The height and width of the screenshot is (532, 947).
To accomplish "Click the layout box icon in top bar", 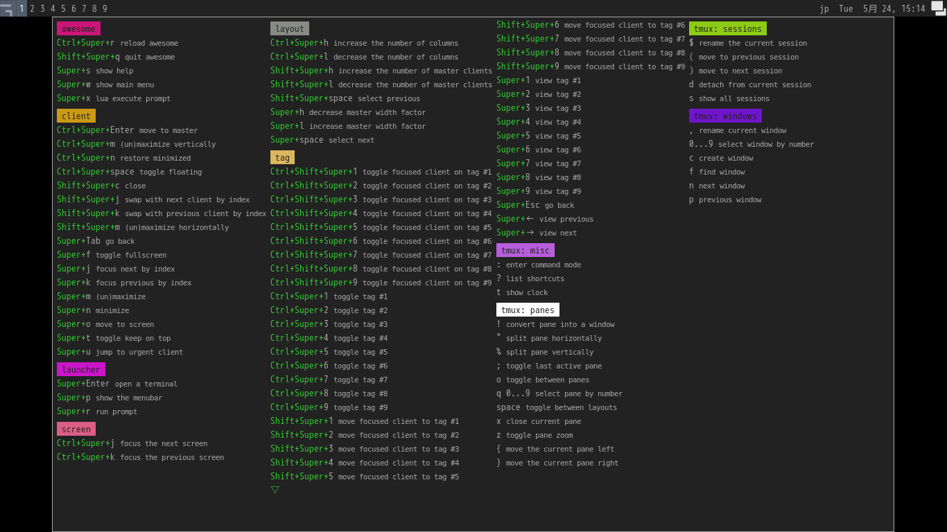I will pyautogui.click(x=939, y=8).
